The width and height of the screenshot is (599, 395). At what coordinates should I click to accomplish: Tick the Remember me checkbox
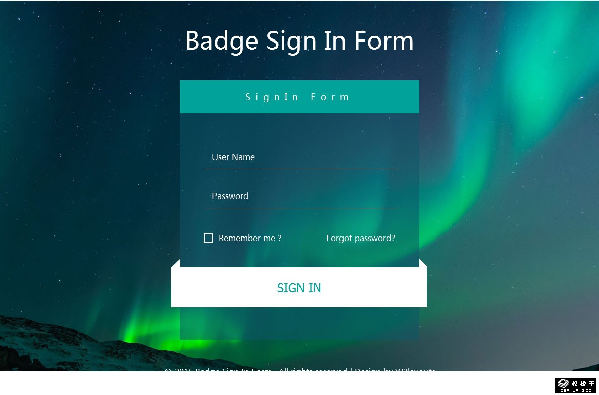tap(208, 238)
